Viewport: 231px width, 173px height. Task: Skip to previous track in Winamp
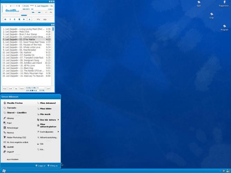point(6,19)
